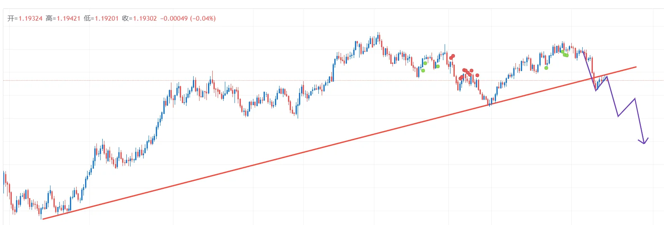Screen dimensions: 664x225
Task: Click the low price 低=1.19201 readout
Action: pyautogui.click(x=101, y=19)
